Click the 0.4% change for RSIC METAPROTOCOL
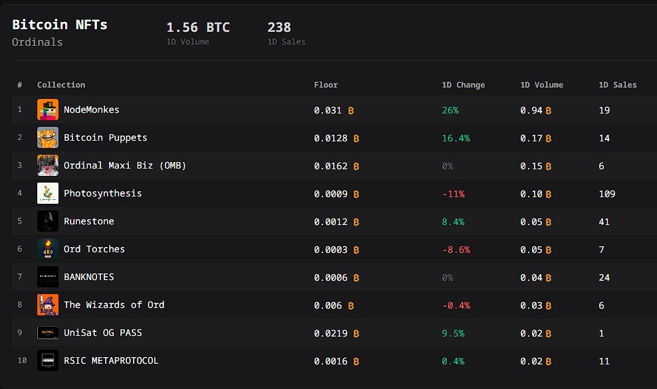 pyautogui.click(x=453, y=361)
